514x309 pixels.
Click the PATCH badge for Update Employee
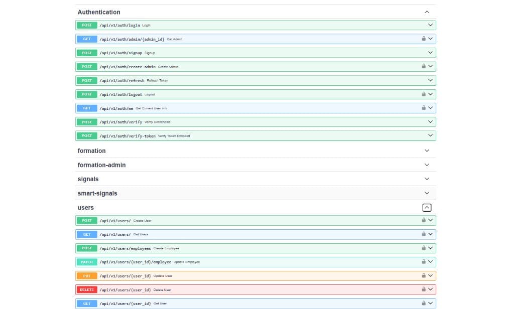[x=87, y=262]
